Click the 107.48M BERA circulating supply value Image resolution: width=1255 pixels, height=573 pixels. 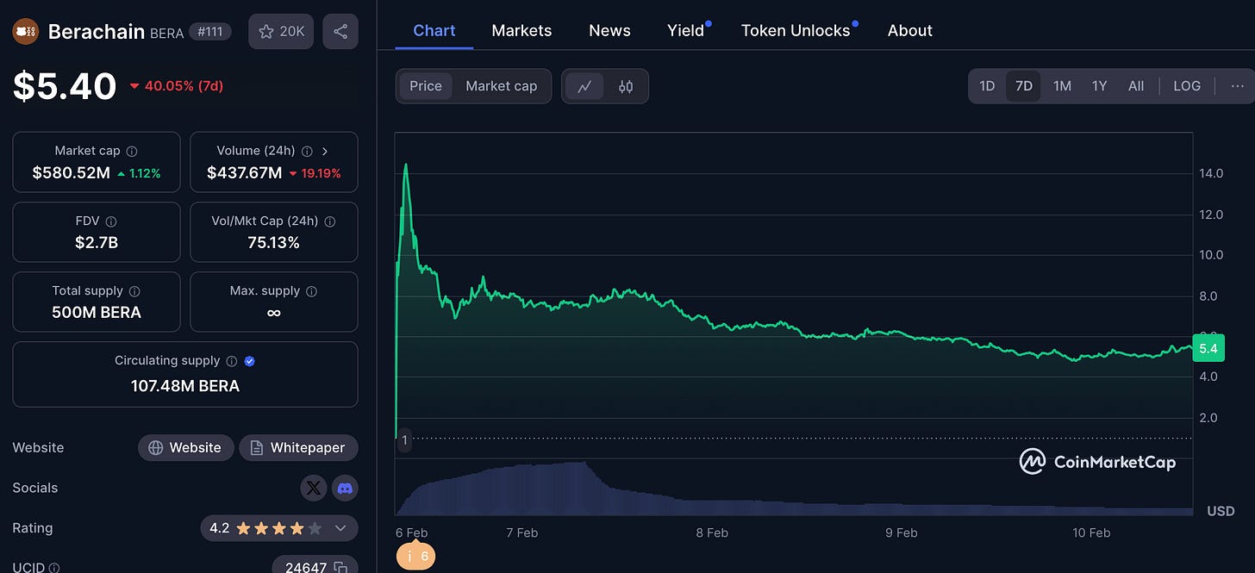pyautogui.click(x=185, y=386)
